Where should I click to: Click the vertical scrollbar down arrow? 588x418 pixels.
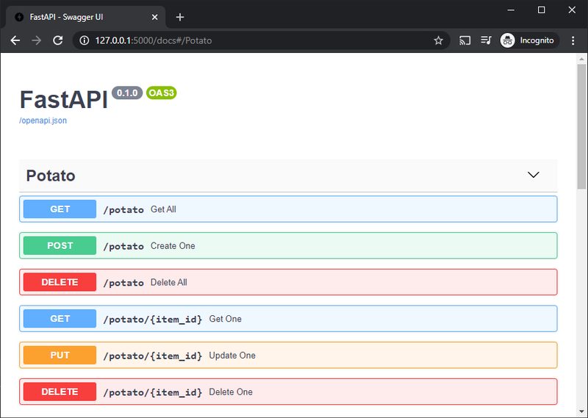pos(581,411)
